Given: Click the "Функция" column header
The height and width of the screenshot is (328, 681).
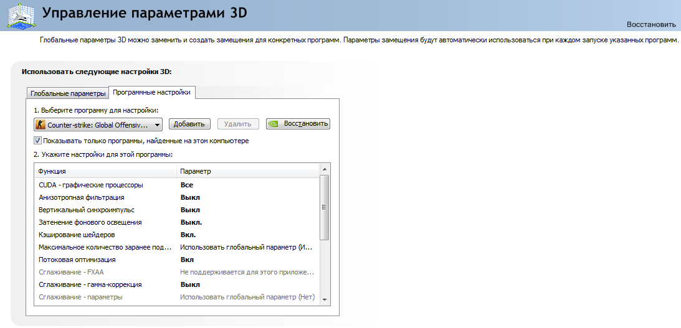Looking at the screenshot, I should [x=105, y=171].
